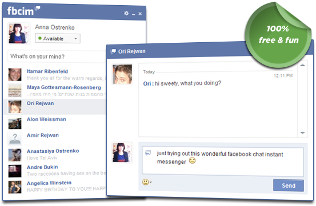Viewport: 316px width, 206px height.
Task: Minimize the fbcim contact window
Action: tap(133, 14)
